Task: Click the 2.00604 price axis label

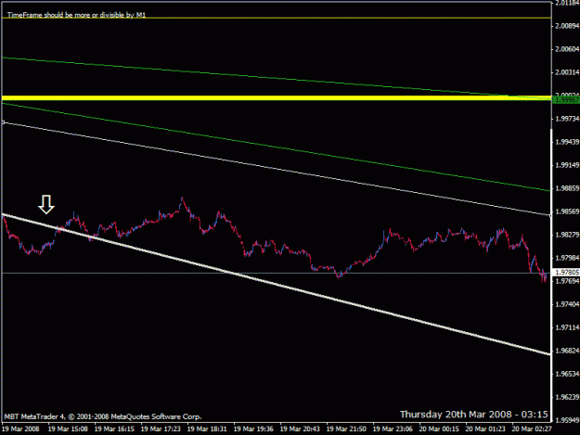Action: [567, 49]
